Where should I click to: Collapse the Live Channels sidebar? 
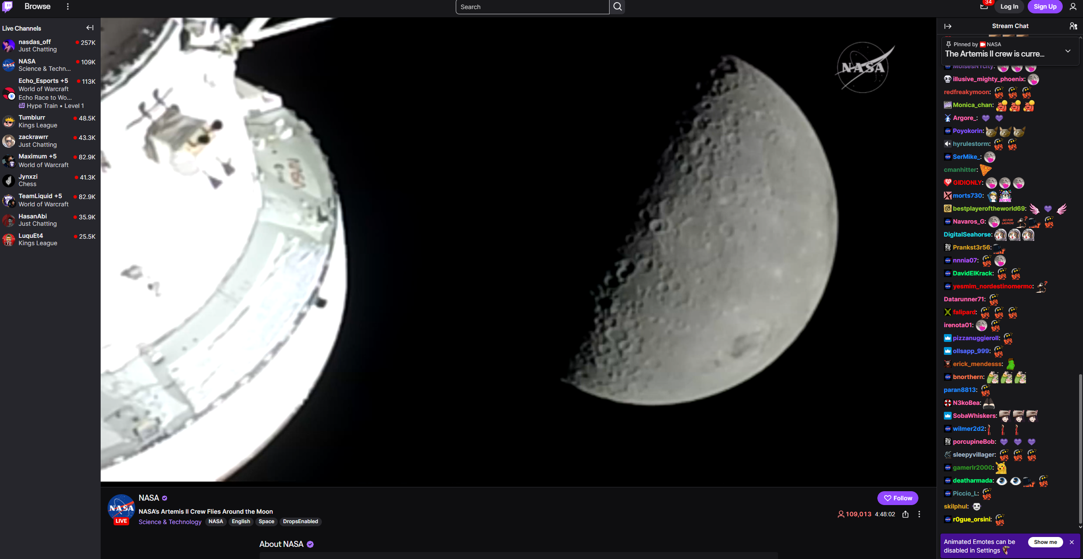(90, 28)
